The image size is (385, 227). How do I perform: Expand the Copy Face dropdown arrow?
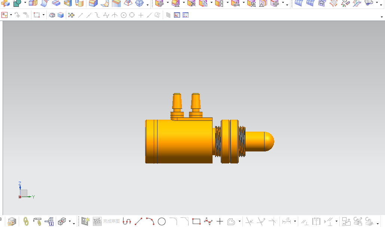pos(211,3)
